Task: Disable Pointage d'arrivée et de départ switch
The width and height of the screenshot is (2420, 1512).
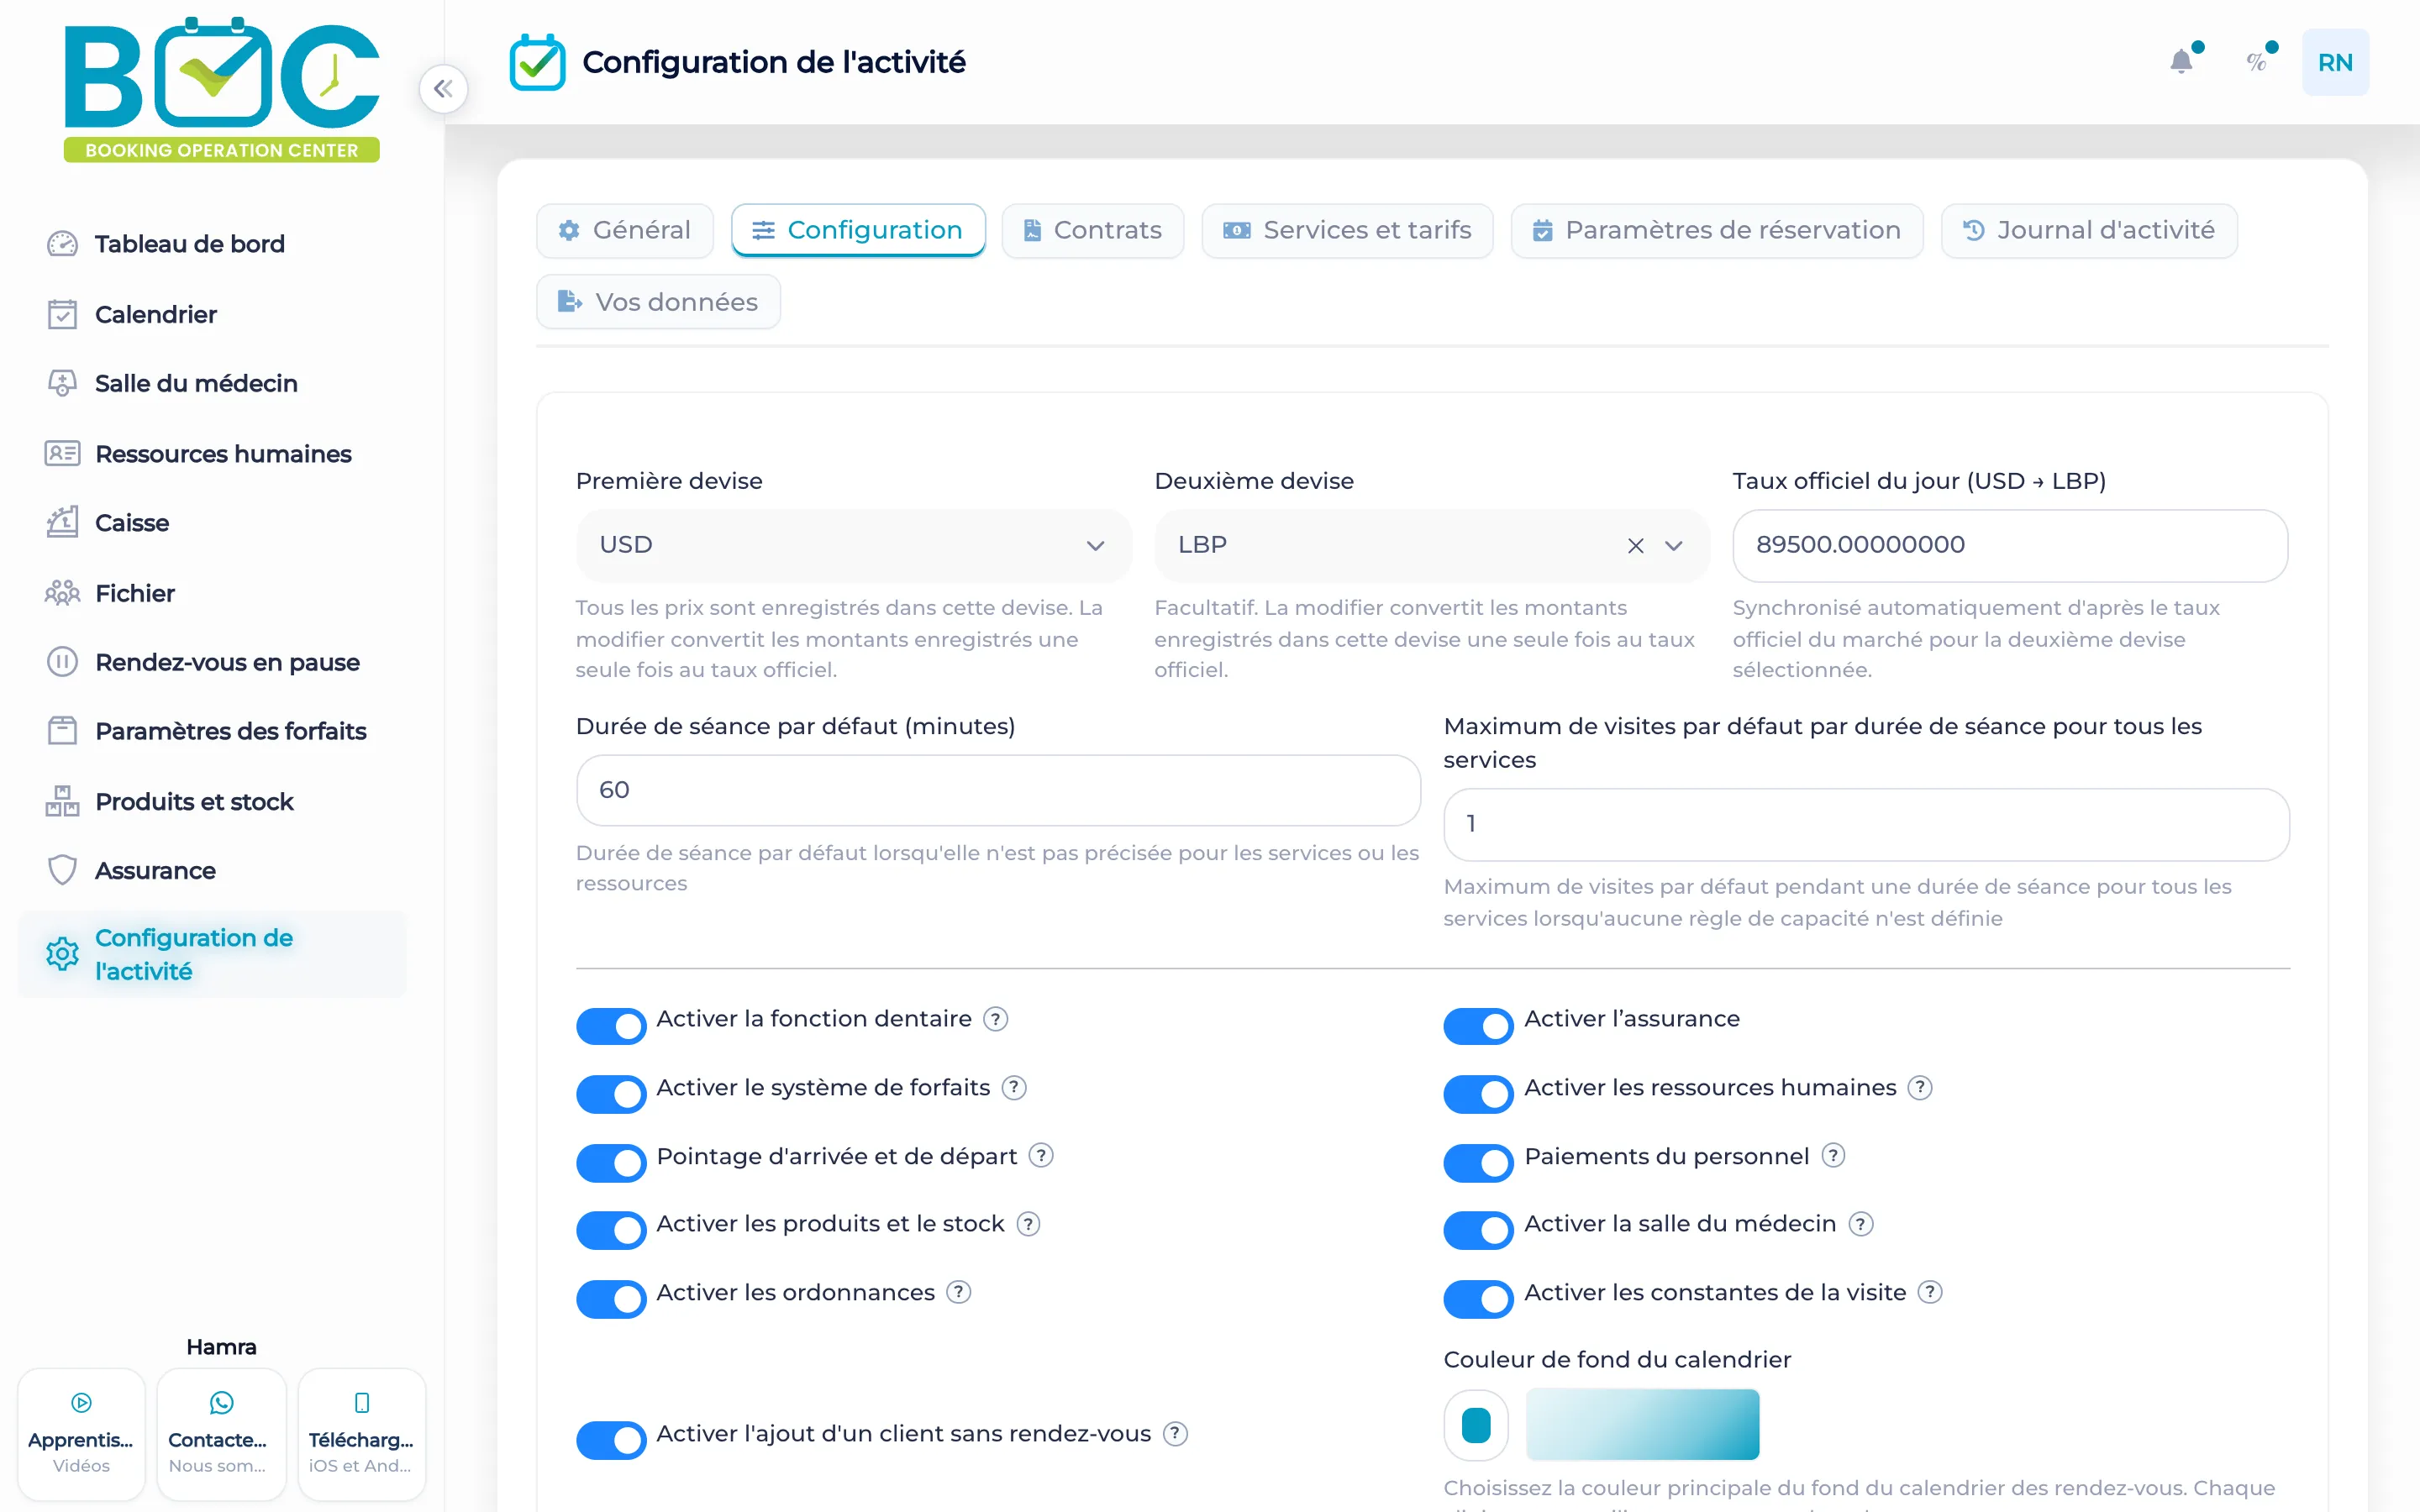Action: [611, 1163]
